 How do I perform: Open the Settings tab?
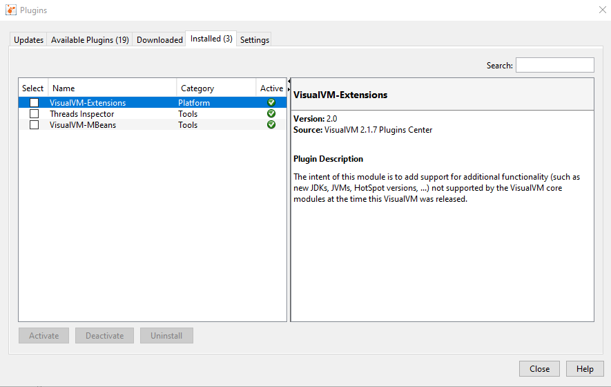coord(254,40)
